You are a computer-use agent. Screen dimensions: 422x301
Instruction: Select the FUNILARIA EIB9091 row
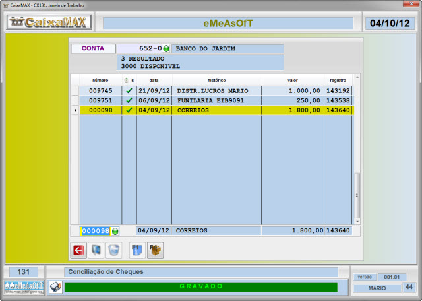pos(216,100)
